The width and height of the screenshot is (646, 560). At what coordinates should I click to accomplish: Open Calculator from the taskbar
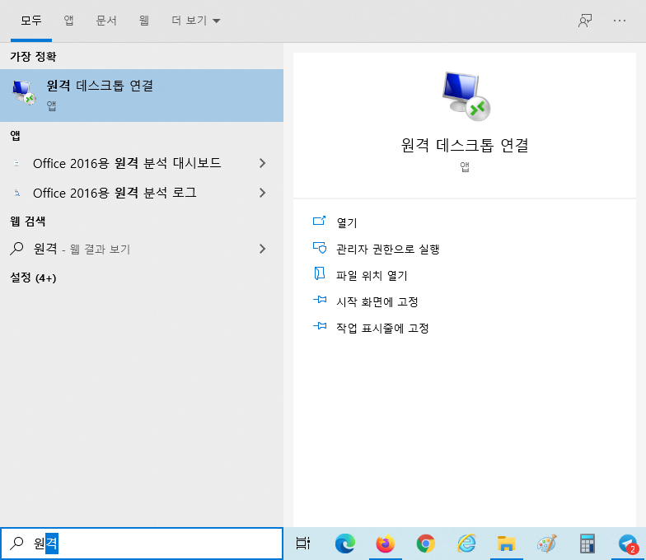click(x=587, y=544)
